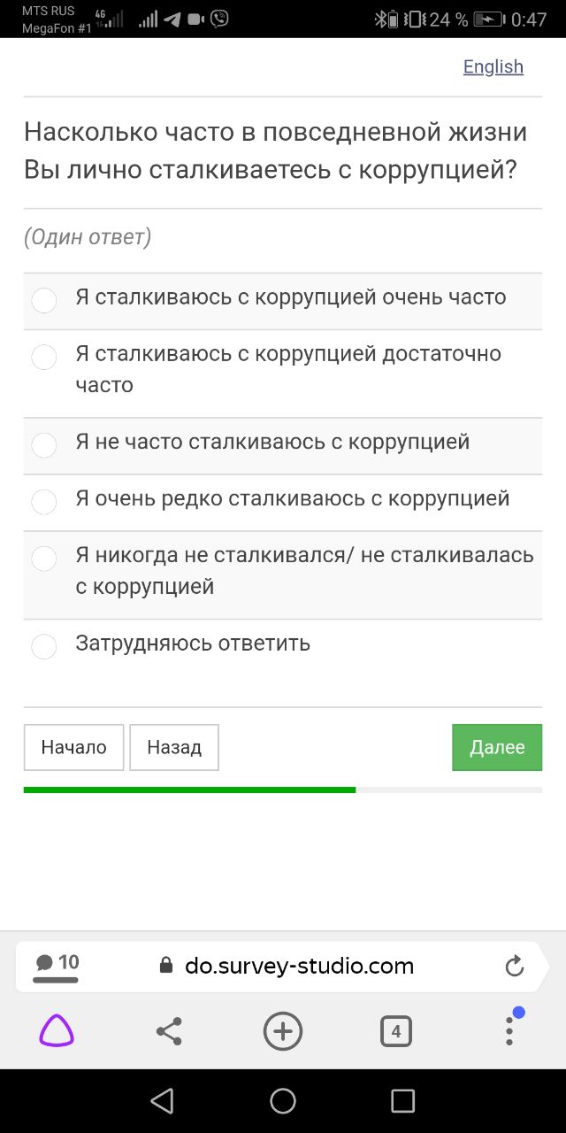Screen dimensions: 566x1133
Task: Tap the do.survey-studio.com address bar
Action: [299, 966]
